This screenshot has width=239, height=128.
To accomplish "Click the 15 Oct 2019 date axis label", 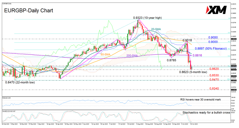I will pyautogui.click(x=194, y=124).
